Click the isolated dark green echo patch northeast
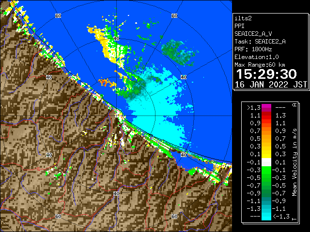 coord(179,52)
